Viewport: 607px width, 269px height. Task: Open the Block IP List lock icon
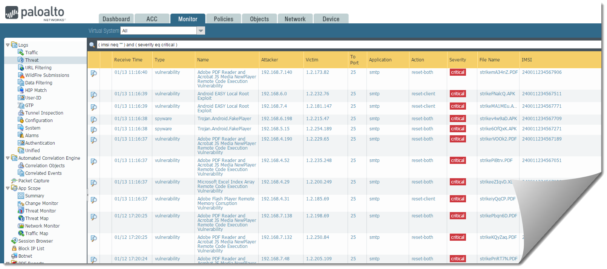pos(14,248)
